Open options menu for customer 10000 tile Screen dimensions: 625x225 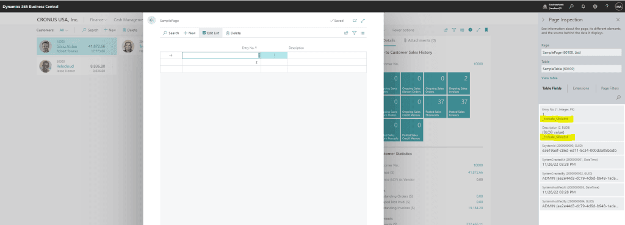point(112,46)
